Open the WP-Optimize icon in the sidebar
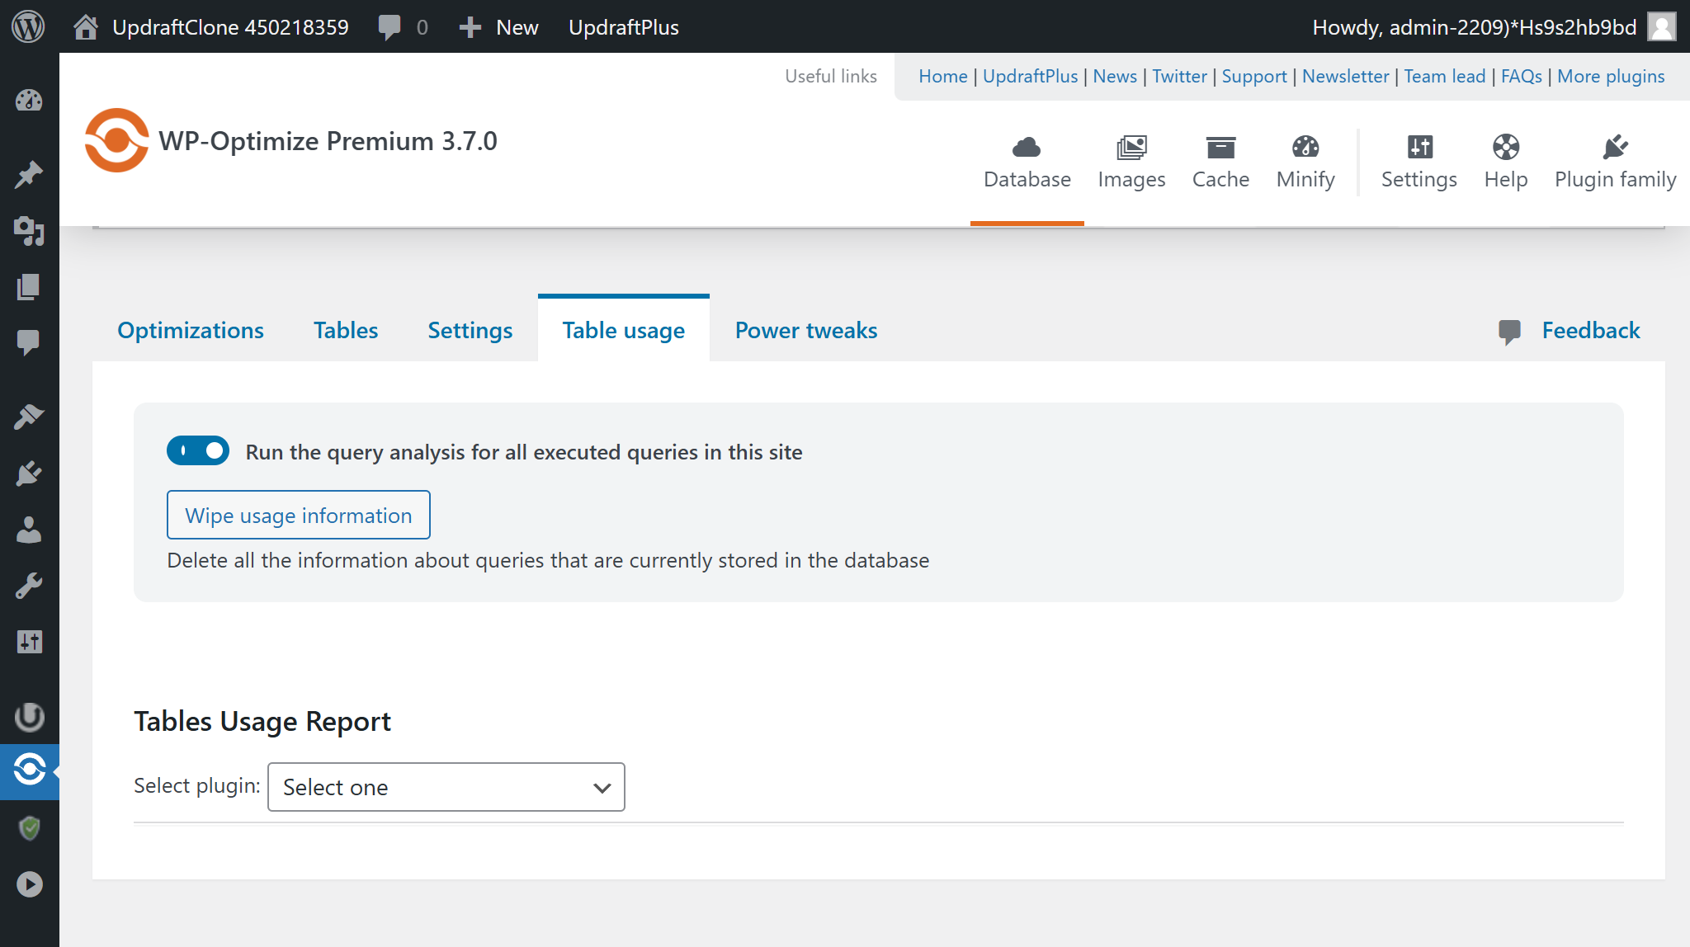1690x947 pixels. (x=29, y=770)
